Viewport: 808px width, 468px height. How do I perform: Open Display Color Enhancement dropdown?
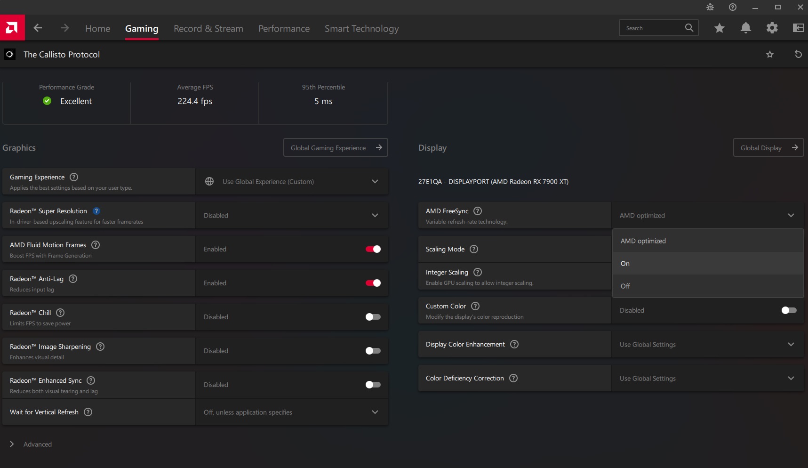(708, 345)
